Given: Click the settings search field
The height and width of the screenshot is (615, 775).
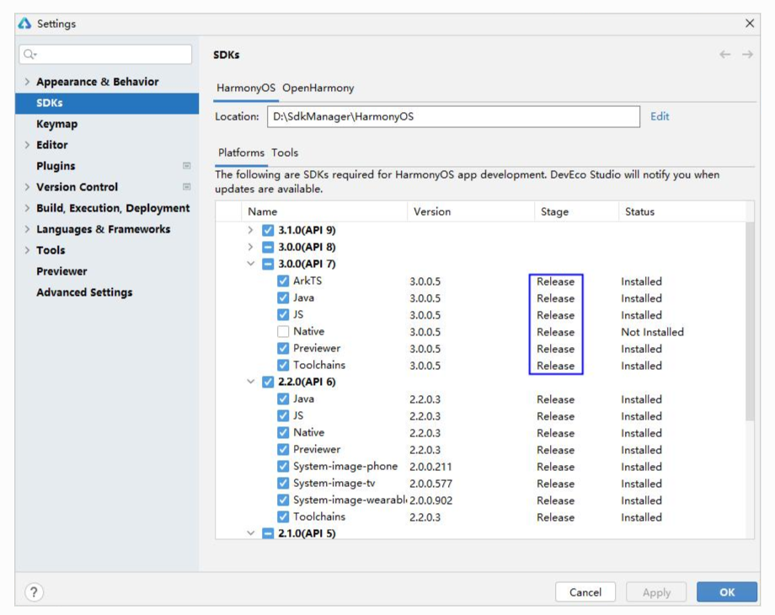Looking at the screenshot, I should pyautogui.click(x=105, y=54).
